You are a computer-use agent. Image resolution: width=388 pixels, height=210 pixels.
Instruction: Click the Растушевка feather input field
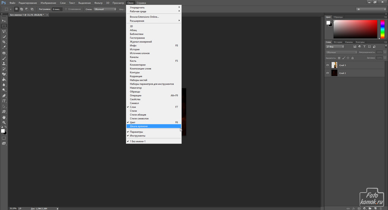click(57, 9)
